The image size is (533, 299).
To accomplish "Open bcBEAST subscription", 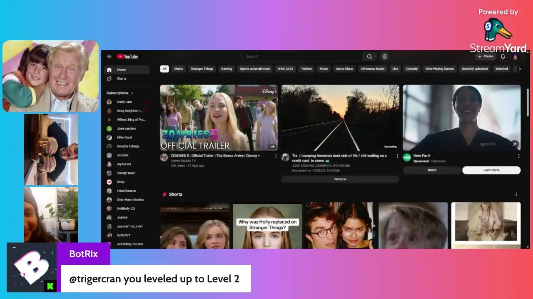I will [127, 235].
